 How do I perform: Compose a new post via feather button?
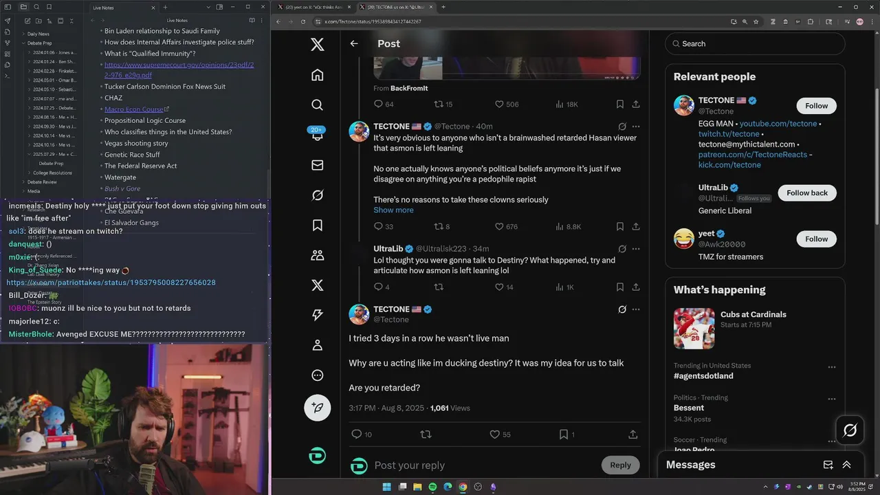click(317, 407)
